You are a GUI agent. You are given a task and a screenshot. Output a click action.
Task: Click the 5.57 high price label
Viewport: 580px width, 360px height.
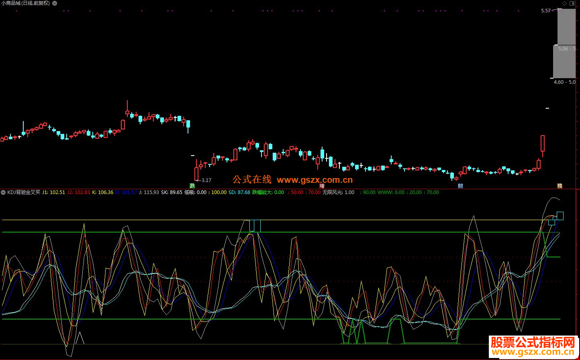546,11
